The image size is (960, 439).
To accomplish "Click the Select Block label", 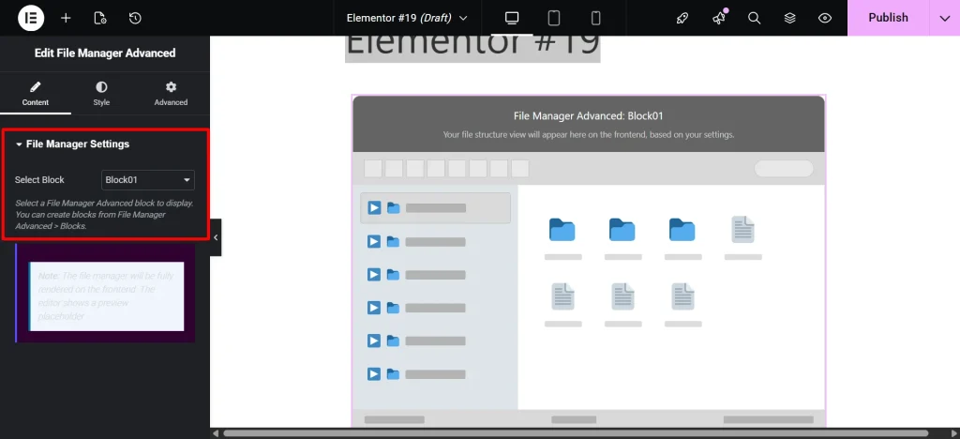I will [39, 180].
